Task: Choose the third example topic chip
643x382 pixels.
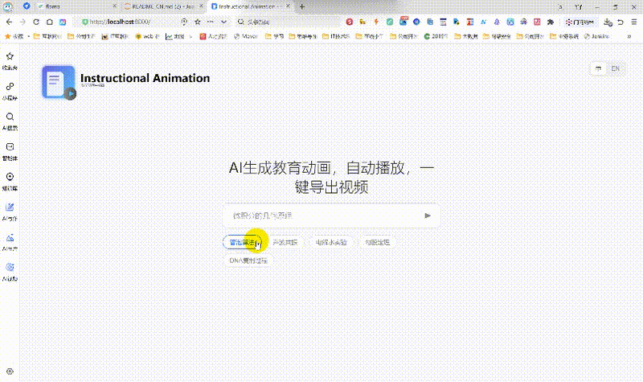Action: coord(331,242)
